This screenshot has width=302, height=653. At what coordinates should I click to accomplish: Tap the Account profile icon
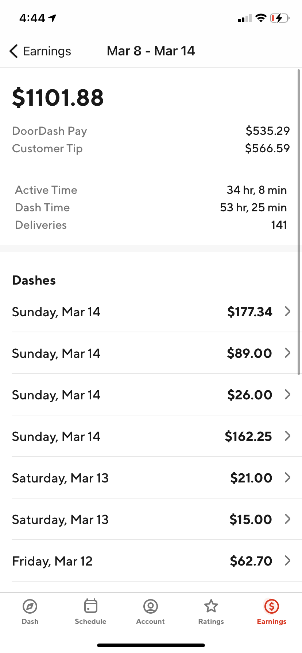150,606
